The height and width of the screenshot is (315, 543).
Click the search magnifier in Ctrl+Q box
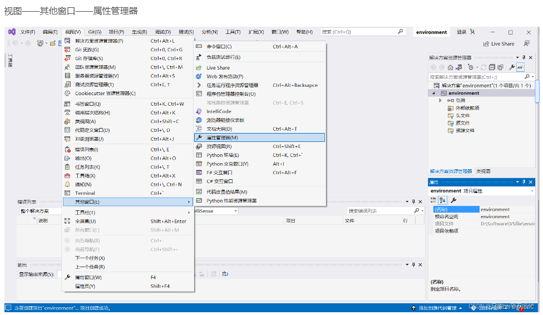coord(401,32)
